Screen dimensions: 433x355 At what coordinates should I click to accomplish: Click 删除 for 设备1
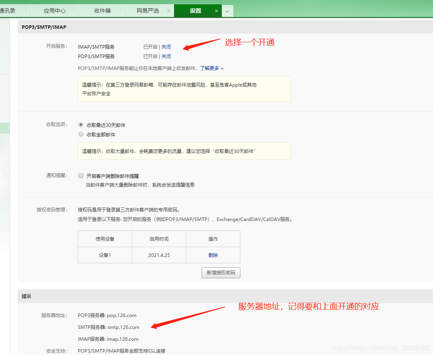tap(213, 255)
